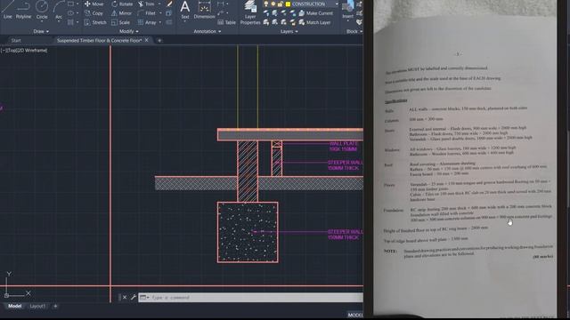Insert a Table from Annotation panel
This screenshot has width=570, height=320.
click(226, 22)
